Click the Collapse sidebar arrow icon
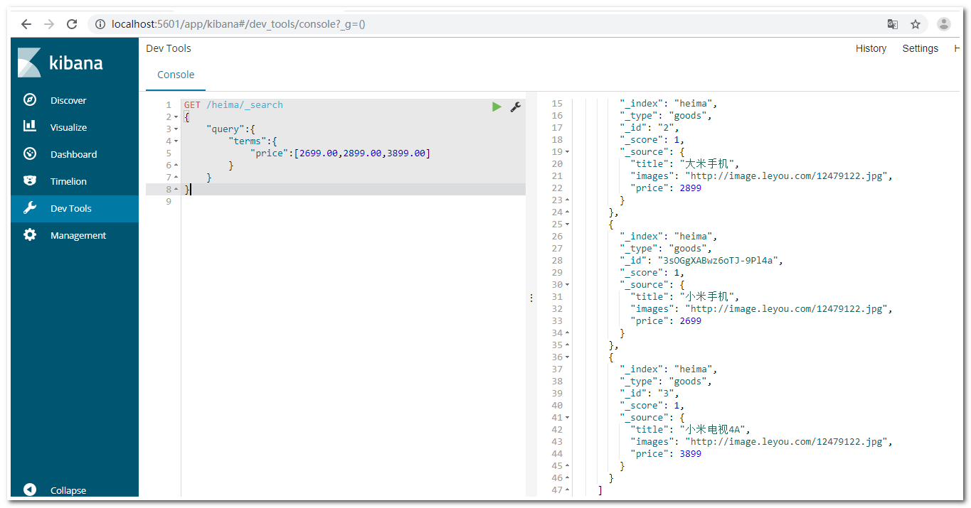 click(30, 490)
